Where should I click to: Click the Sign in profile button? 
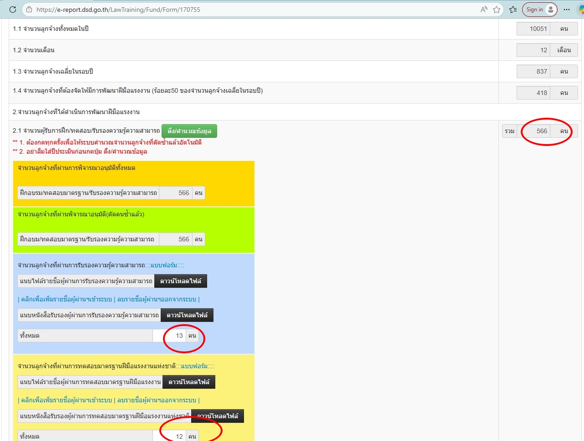point(539,10)
